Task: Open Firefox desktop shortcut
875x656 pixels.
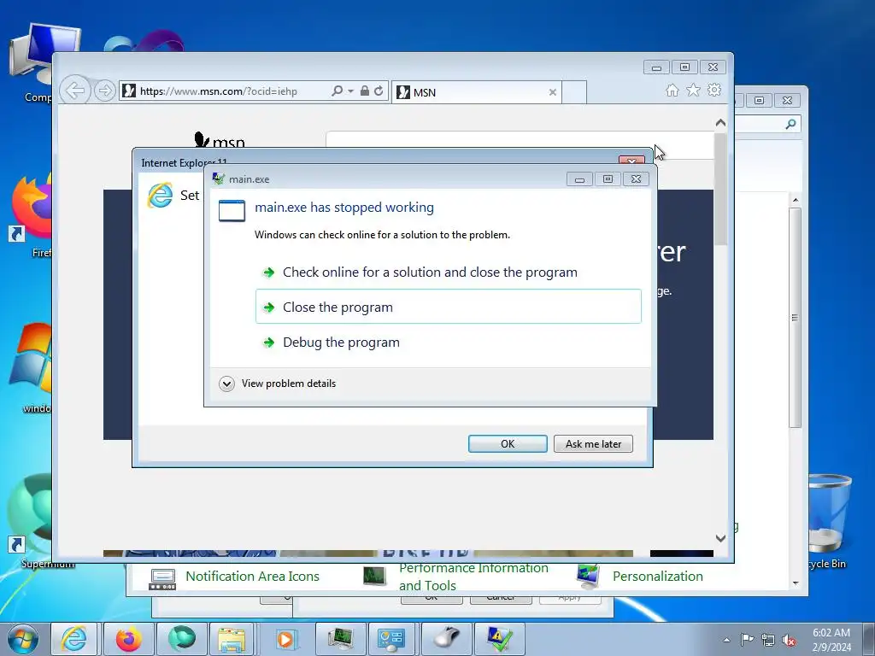Action: pos(32,216)
